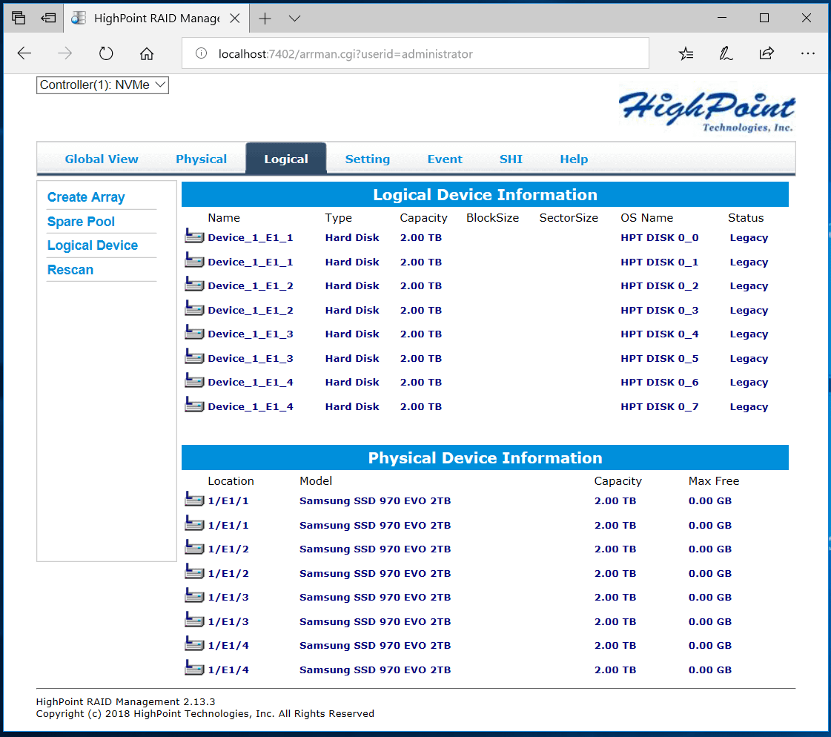The height and width of the screenshot is (737, 831).
Task: Open the Spare Pool link
Action: 81,222
